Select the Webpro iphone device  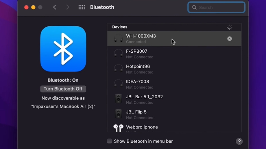point(174,127)
